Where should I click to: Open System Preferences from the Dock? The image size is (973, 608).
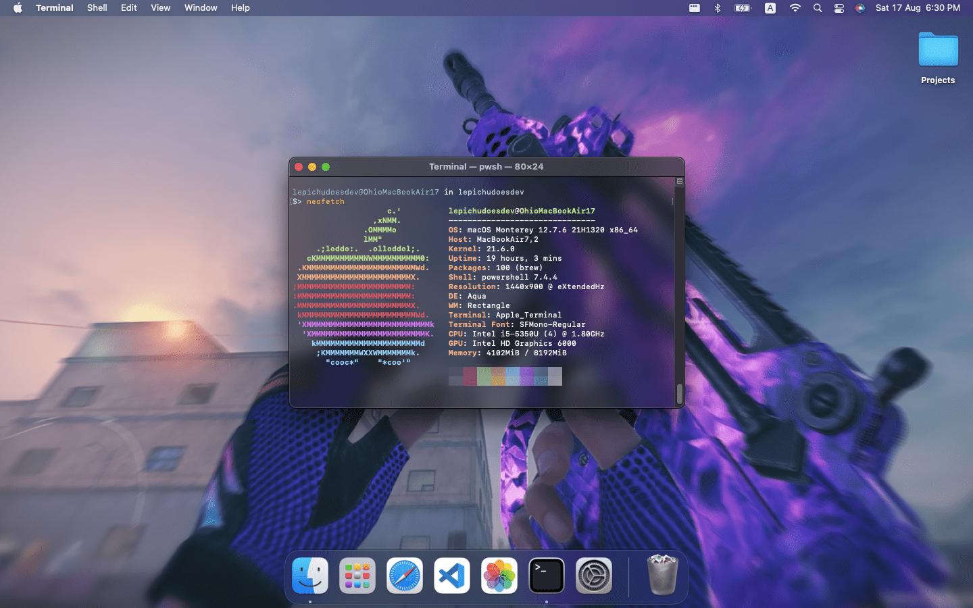click(593, 576)
